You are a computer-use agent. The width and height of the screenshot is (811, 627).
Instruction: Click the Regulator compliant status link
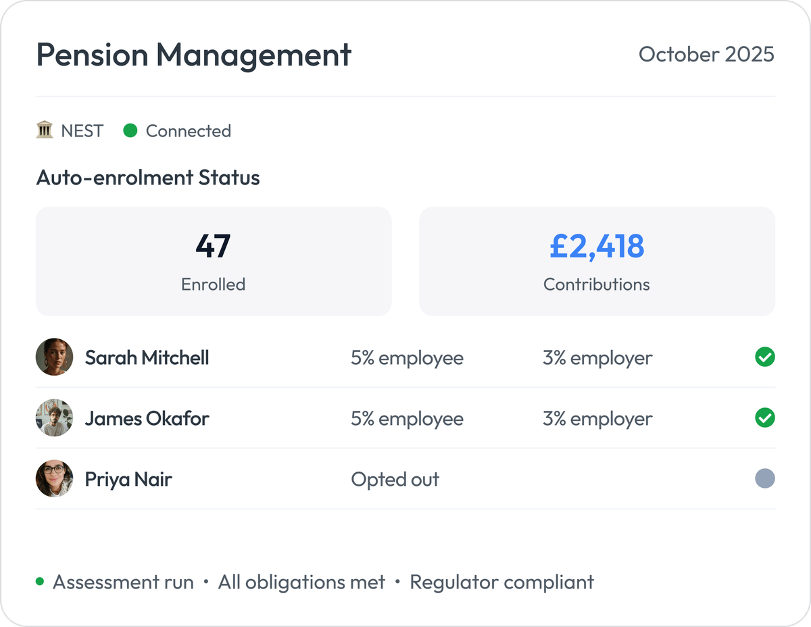point(503,582)
